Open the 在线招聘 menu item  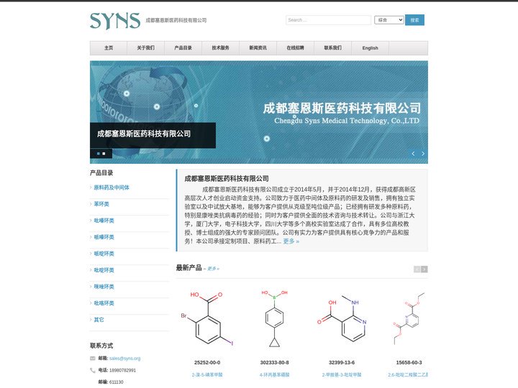click(295, 48)
